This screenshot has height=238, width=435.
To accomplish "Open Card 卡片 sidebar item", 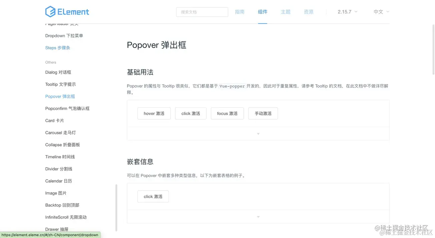I will pos(55,120).
